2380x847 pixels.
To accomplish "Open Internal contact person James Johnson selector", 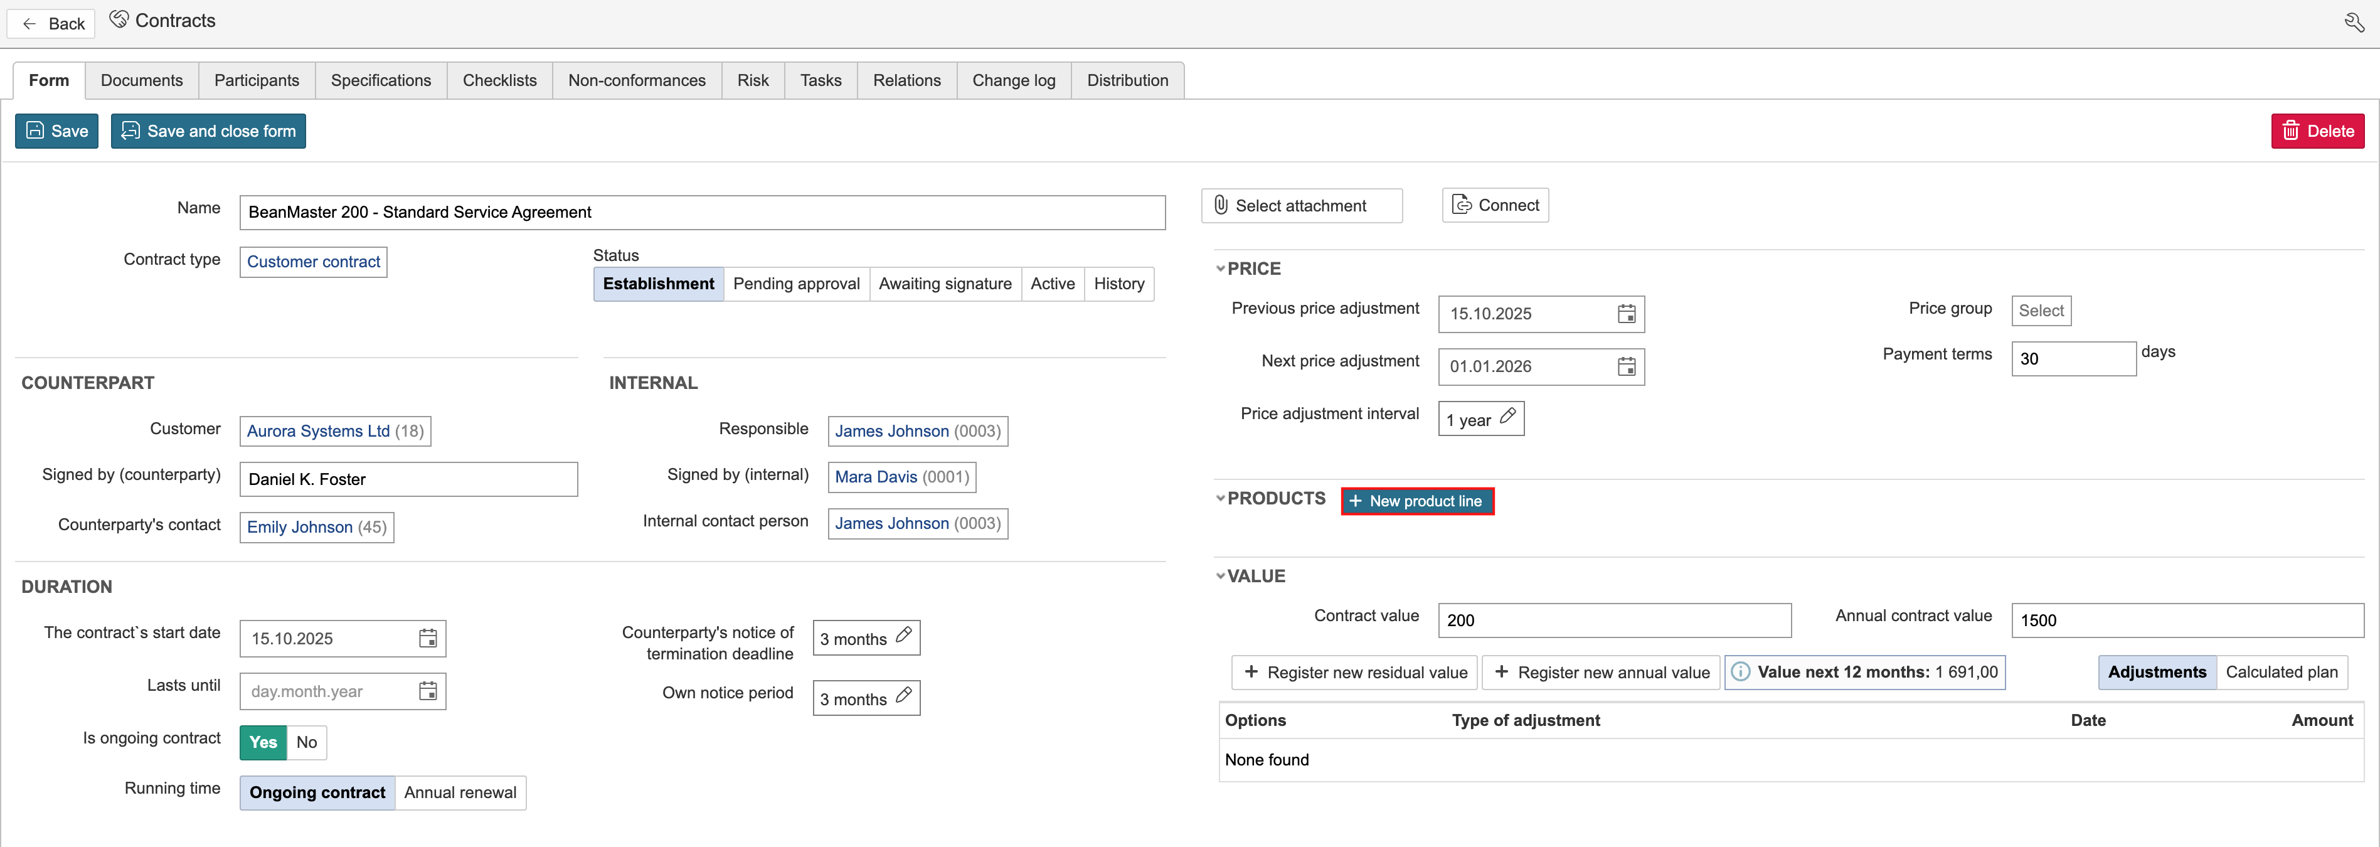I will point(918,523).
